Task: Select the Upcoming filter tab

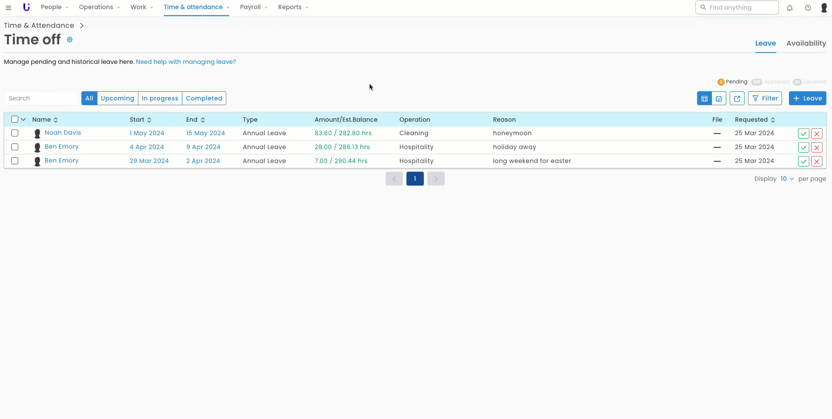Action: click(117, 98)
